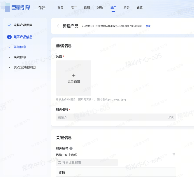Click the plus icon to add a head image
This screenshot has width=194, height=177.
click(x=74, y=75)
